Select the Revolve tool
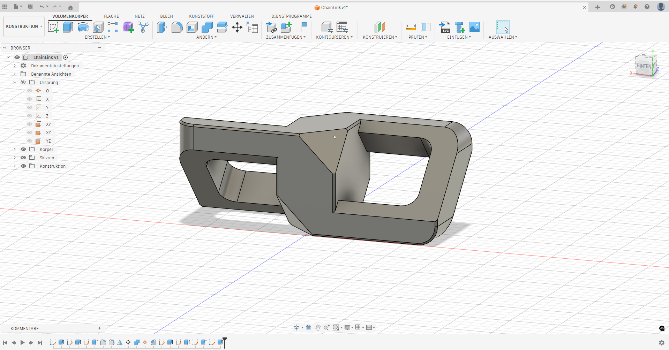This screenshot has width=669, height=350. point(83,27)
